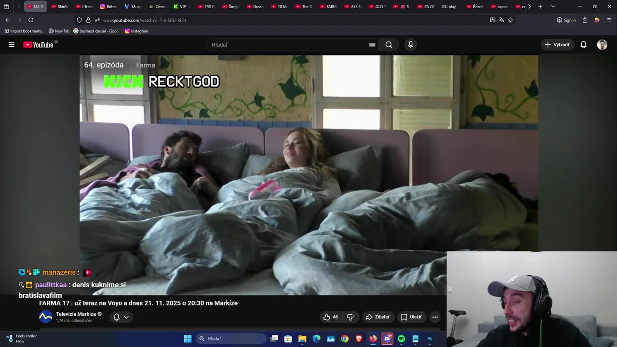
Task: Open File Explorer from the taskbar
Action: 302,339
